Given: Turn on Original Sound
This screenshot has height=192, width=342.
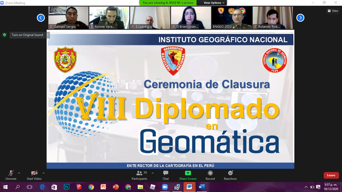Looking at the screenshot, I should click(27, 35).
